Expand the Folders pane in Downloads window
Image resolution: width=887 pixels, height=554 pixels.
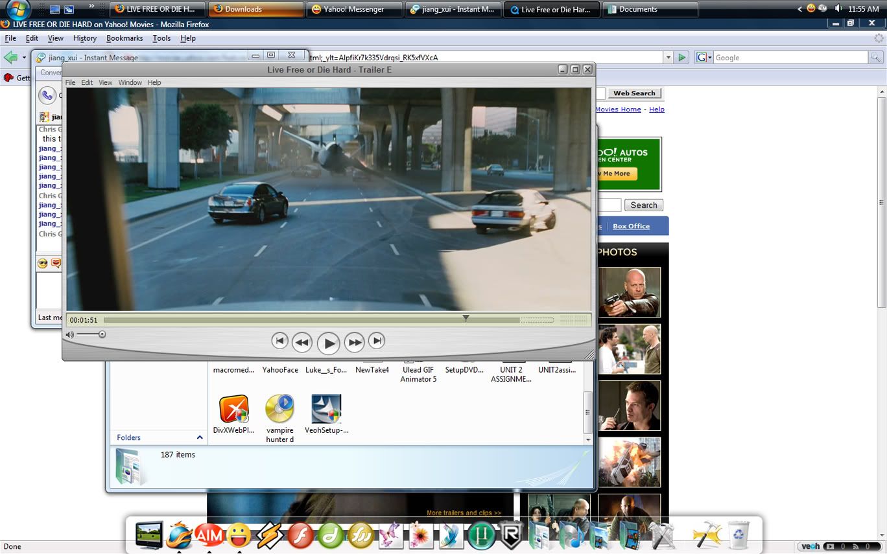[x=200, y=437]
